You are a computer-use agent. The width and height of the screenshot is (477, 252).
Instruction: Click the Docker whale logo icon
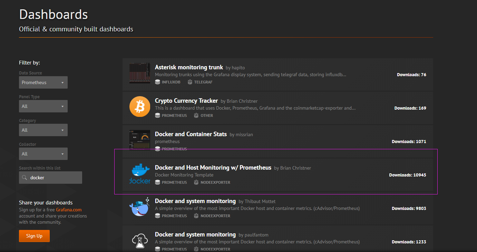[140, 173]
